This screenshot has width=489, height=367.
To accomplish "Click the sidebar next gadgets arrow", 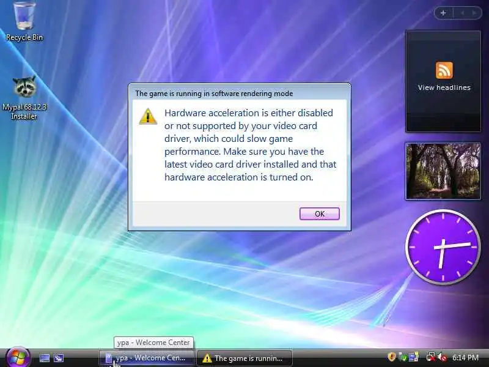I will 474,13.
